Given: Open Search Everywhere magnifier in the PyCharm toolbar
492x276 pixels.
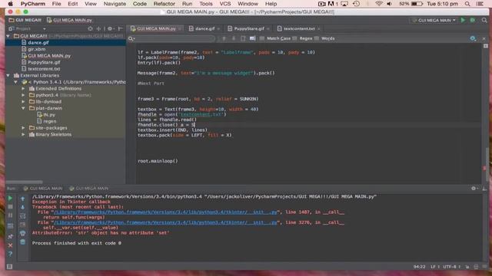Looking at the screenshot, I should click(x=484, y=20).
